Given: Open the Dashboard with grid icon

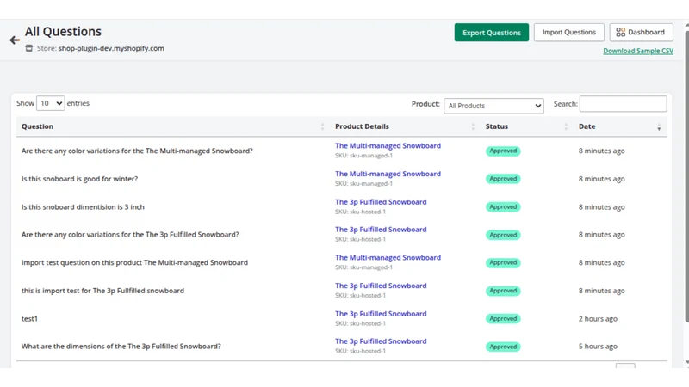Looking at the screenshot, I should (641, 33).
